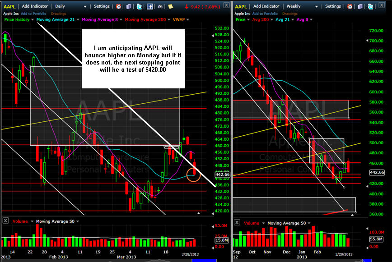
Task: Click the AAPL symbol in Weekly chart
Action: (x=241, y=6)
